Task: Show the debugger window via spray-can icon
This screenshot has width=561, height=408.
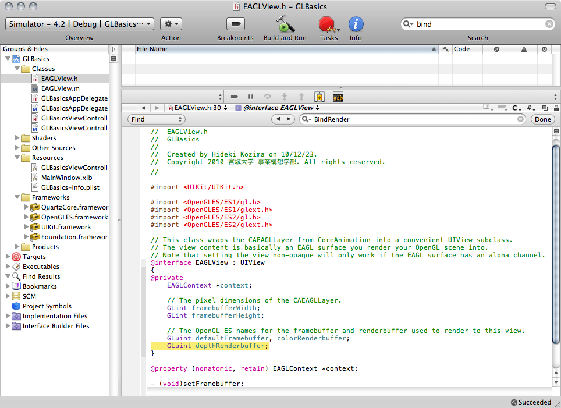Action: point(319,97)
